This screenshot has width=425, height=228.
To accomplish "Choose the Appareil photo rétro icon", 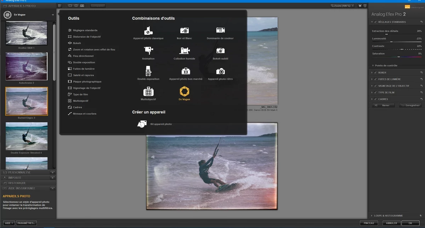I will pyautogui.click(x=220, y=71).
